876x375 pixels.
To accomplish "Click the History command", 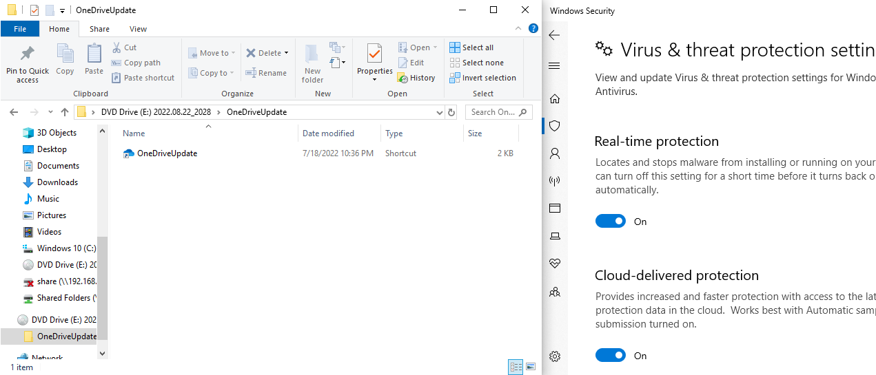I will click(x=416, y=78).
